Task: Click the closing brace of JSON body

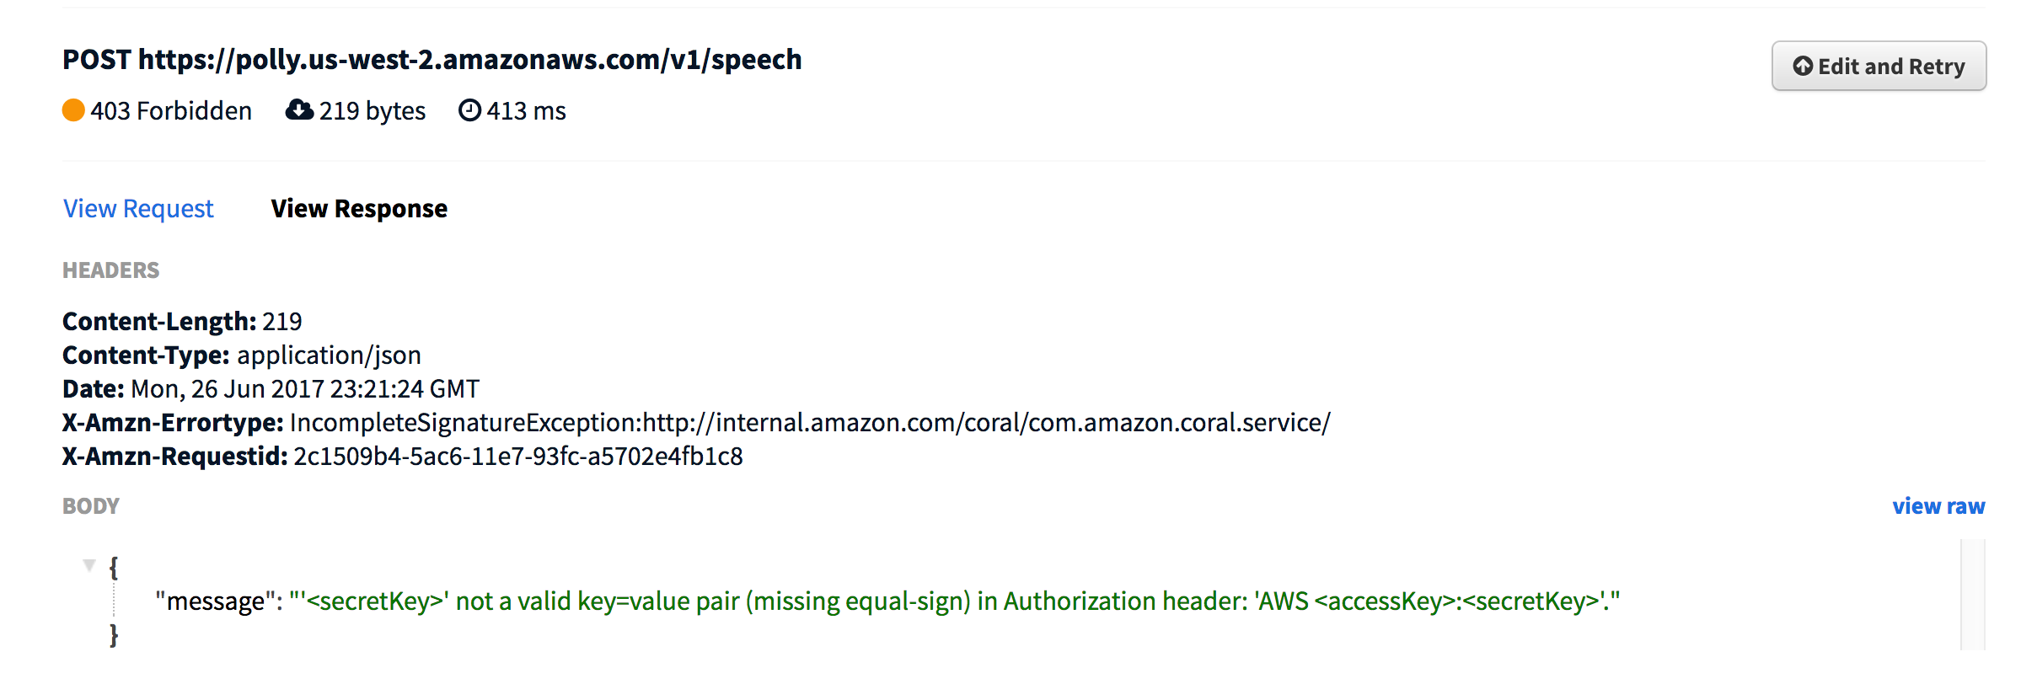Action: 114,634
